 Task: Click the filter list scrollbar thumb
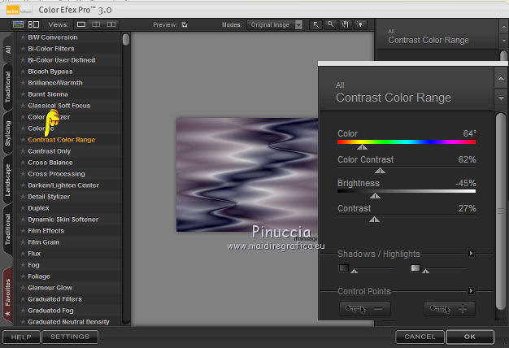pos(126,40)
